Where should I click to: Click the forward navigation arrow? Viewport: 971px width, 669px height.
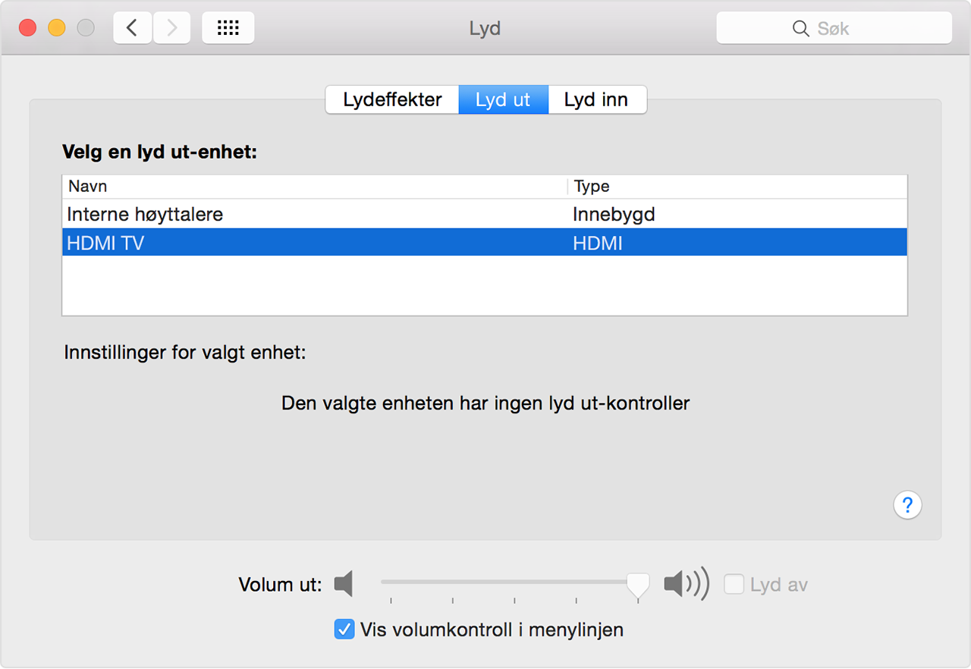(x=172, y=28)
